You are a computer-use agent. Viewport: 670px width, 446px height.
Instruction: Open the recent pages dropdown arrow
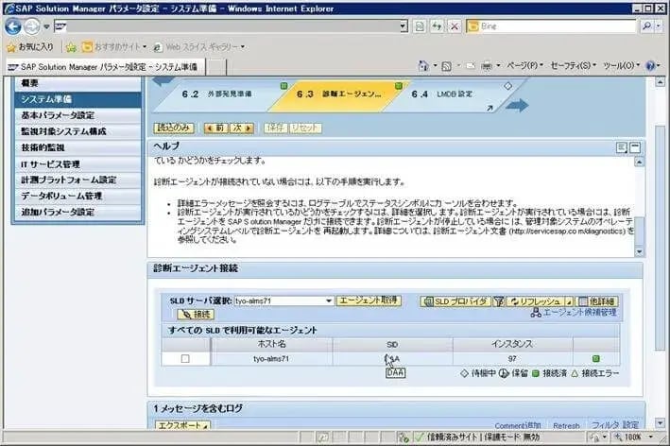click(x=46, y=26)
